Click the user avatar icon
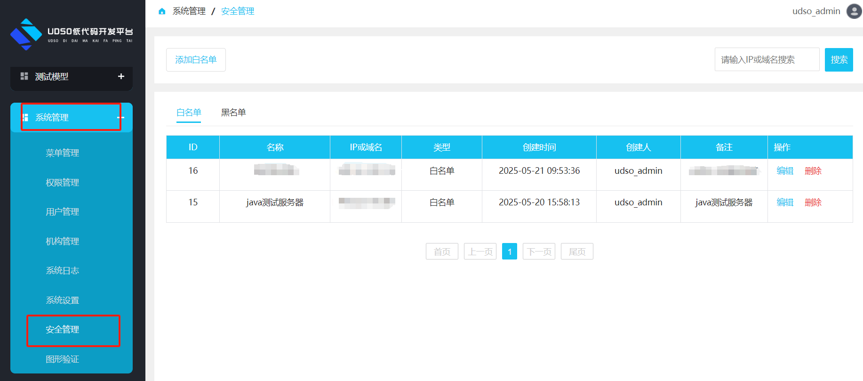The height and width of the screenshot is (381, 863). click(854, 11)
